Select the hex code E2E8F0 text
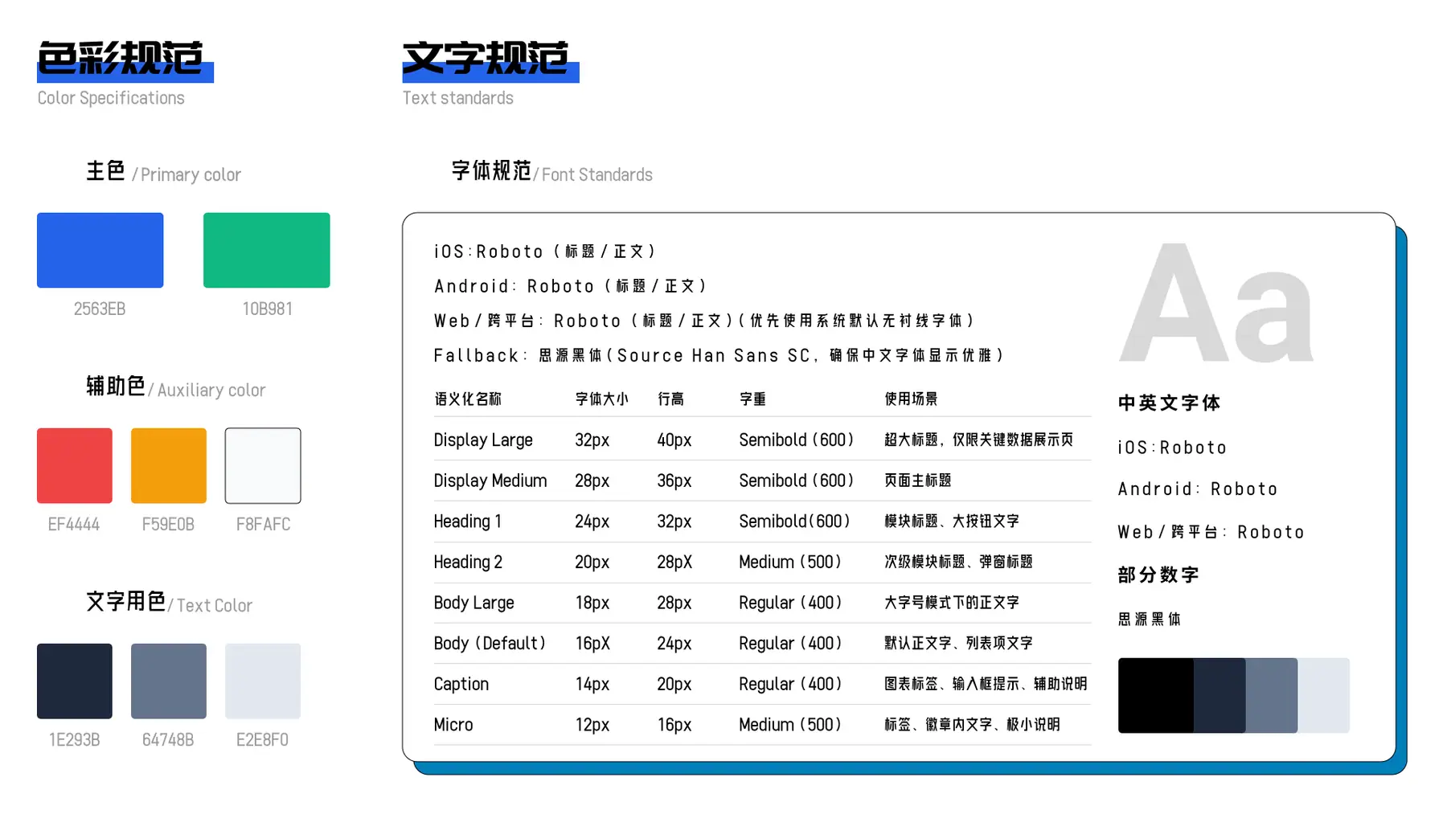The image size is (1447, 814). coord(262,739)
